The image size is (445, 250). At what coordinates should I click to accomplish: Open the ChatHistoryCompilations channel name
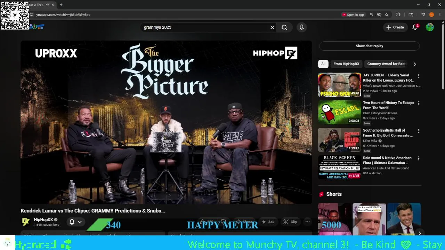[380, 113]
